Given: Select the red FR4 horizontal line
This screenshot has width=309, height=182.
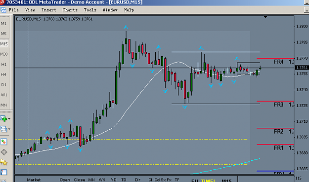Looking at the screenshot, I should tap(275, 58).
